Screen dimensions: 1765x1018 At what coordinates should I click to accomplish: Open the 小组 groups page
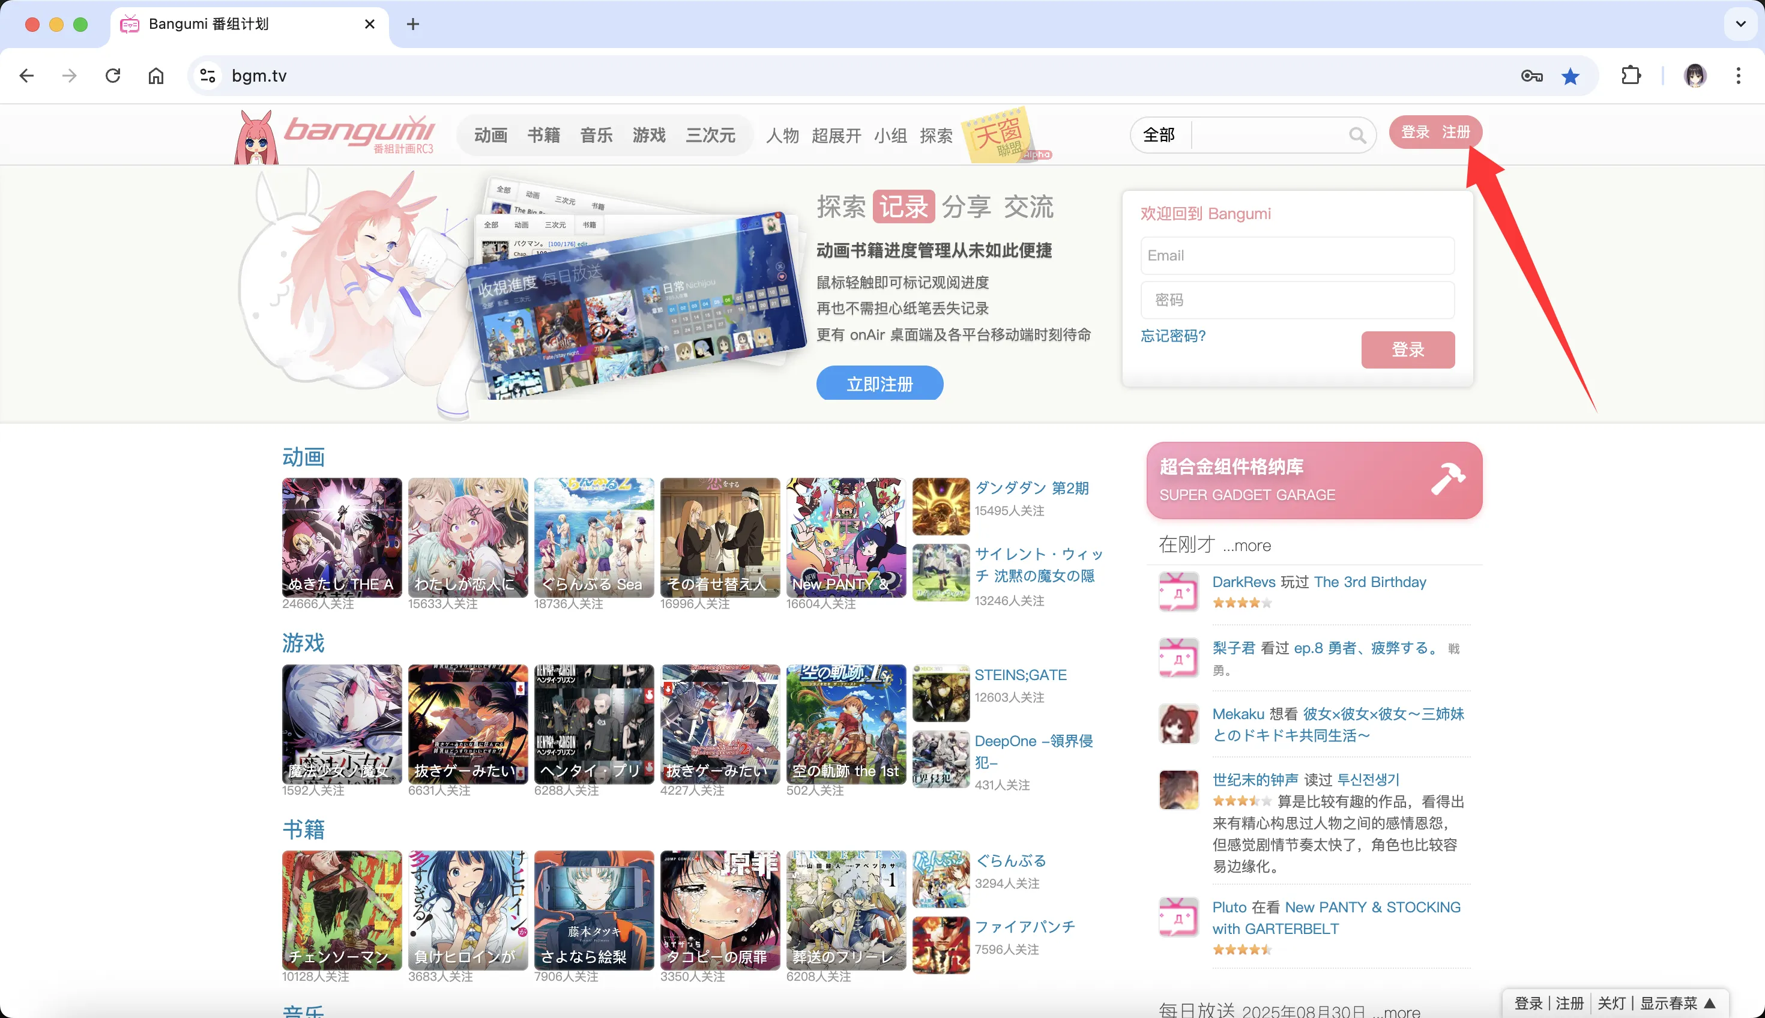point(890,136)
